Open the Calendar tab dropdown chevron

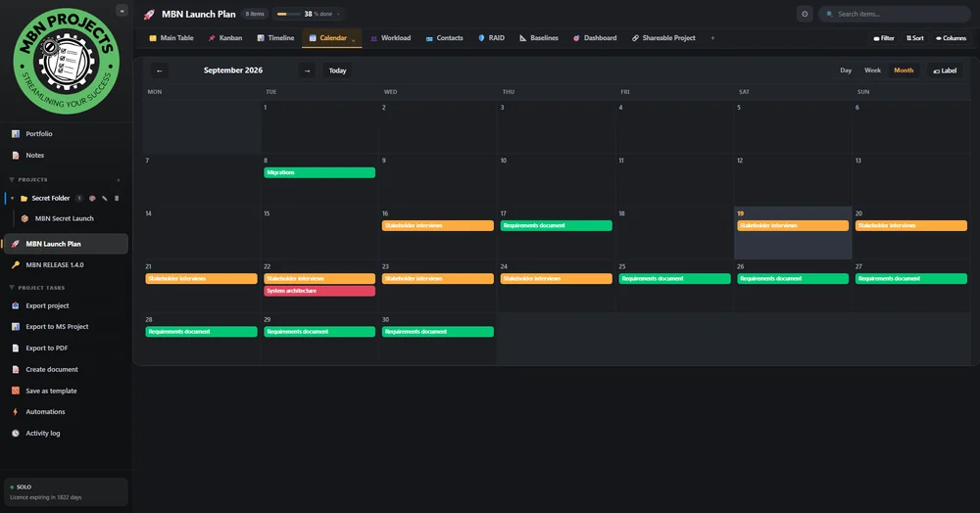[x=353, y=39]
